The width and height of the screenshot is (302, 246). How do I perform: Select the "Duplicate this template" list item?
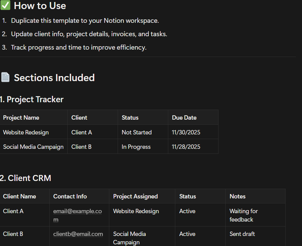pos(85,21)
